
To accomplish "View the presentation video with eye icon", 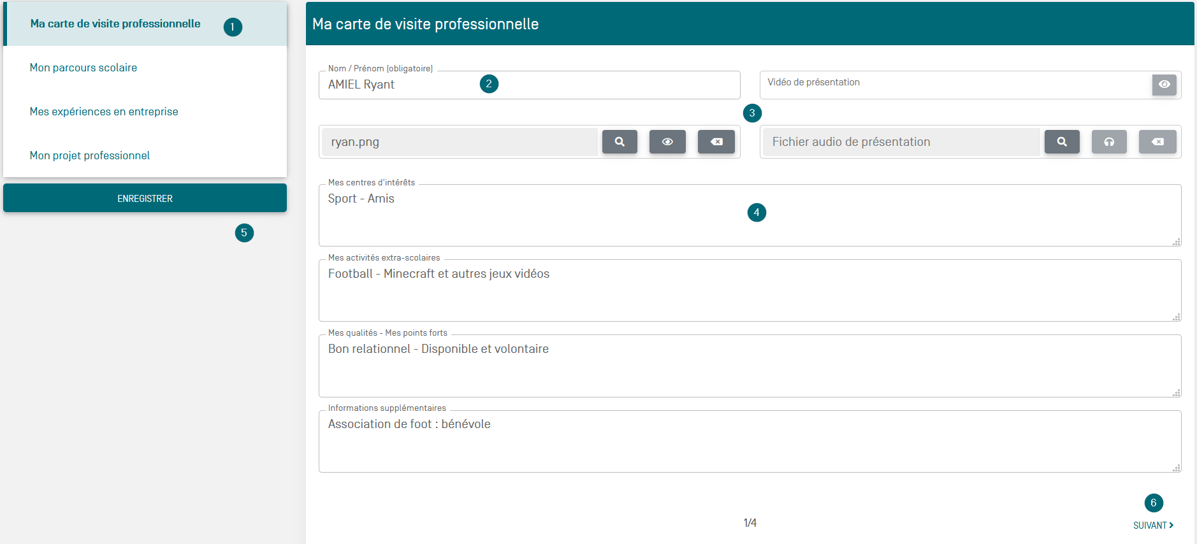I will (x=1164, y=85).
